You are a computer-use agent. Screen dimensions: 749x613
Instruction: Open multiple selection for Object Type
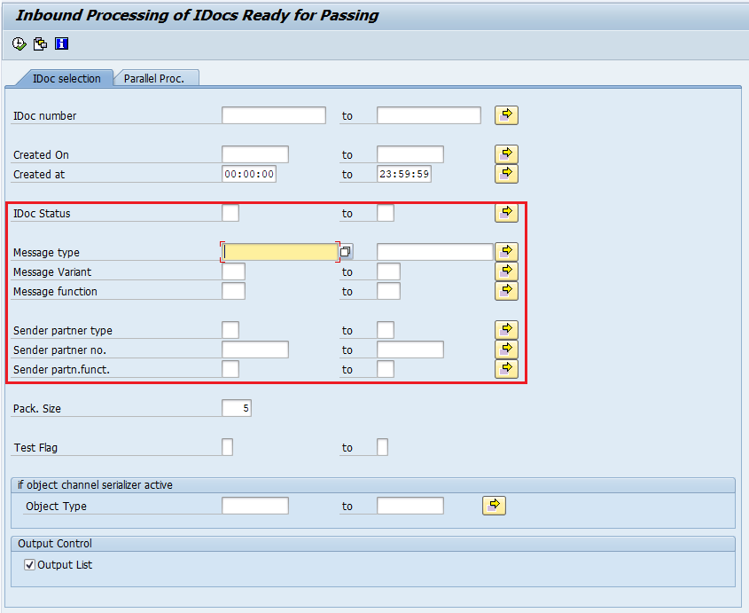[494, 506]
